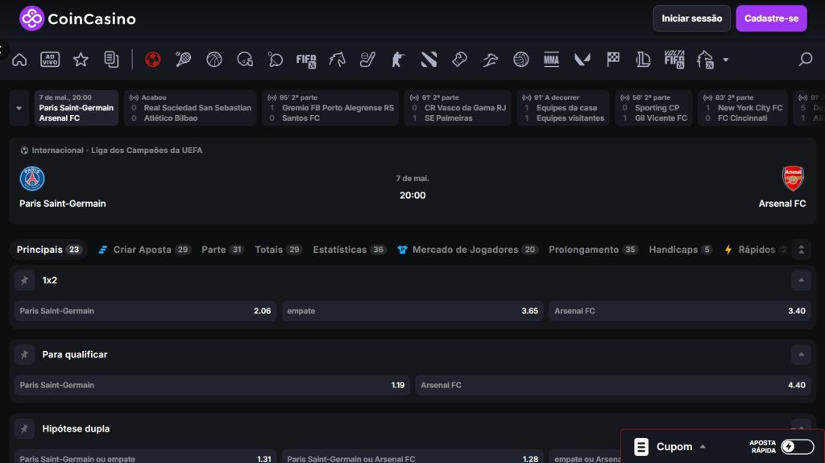Image resolution: width=825 pixels, height=463 pixels.
Task: Select the horse racing icon
Action: [x=337, y=60]
